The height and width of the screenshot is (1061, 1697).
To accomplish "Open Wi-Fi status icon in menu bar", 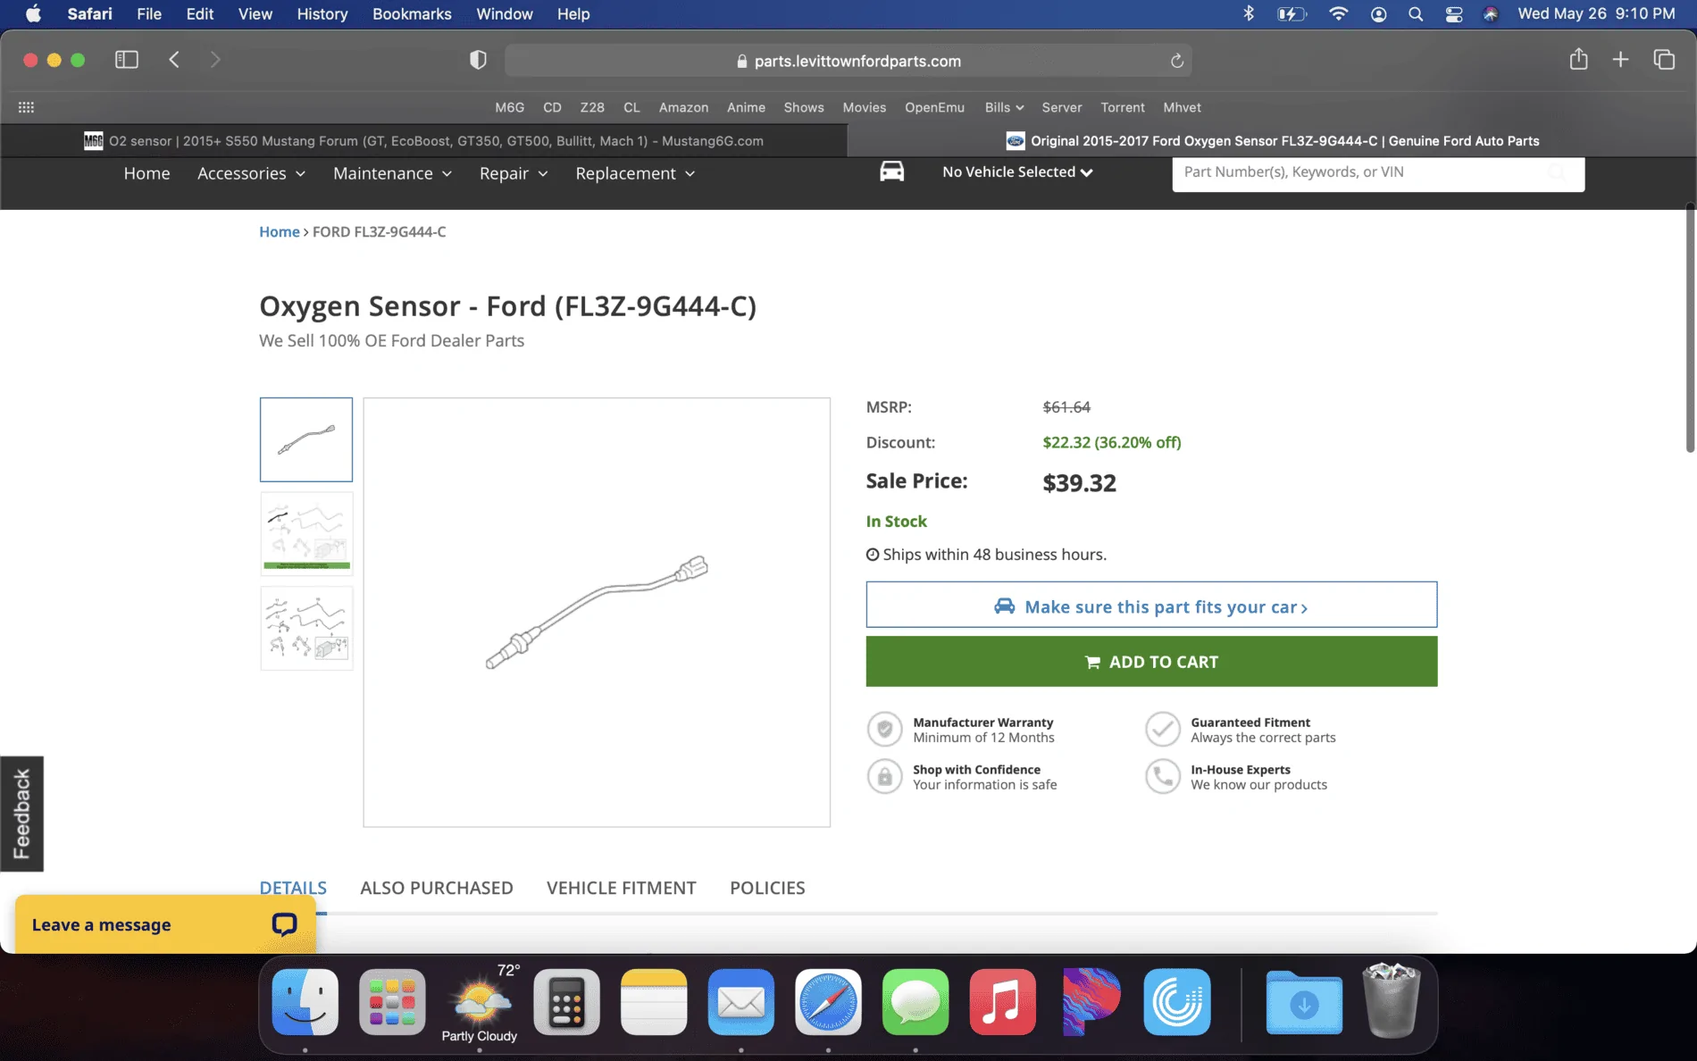I will click(x=1338, y=14).
